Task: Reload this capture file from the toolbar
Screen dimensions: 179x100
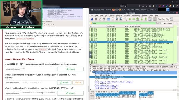Action: [121, 19]
